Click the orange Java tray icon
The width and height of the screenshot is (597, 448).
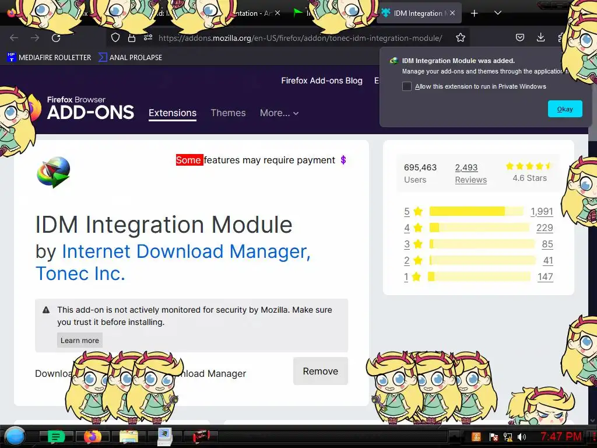pyautogui.click(x=476, y=437)
